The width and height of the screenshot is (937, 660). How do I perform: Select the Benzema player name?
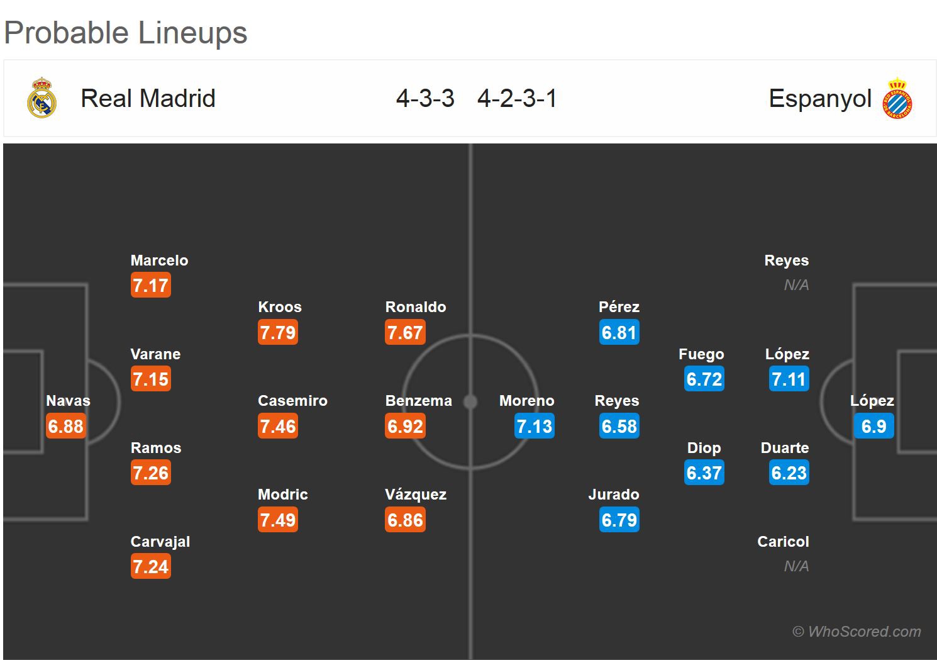pyautogui.click(x=418, y=401)
